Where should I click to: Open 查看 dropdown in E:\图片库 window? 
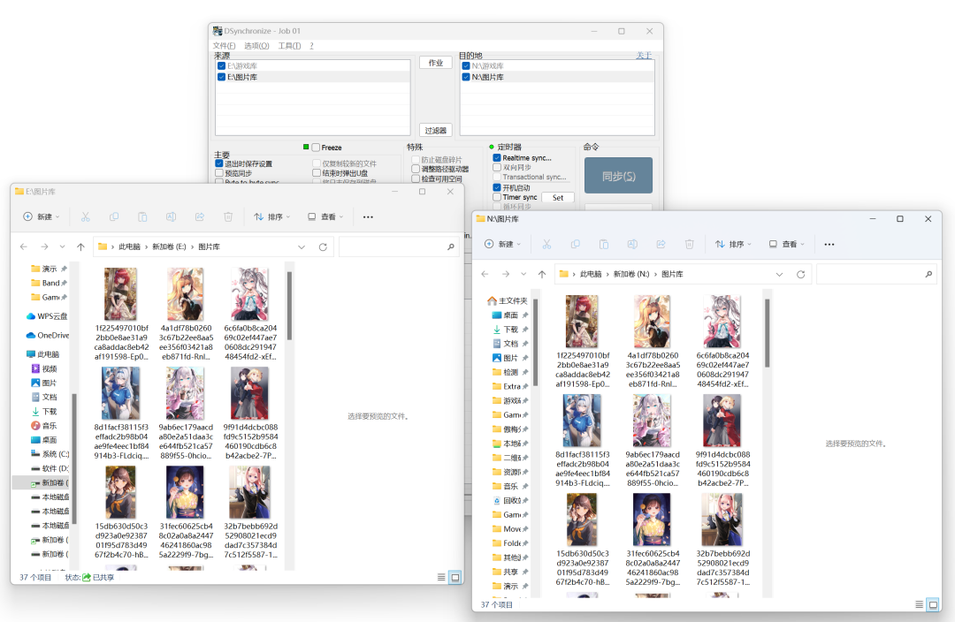pyautogui.click(x=325, y=216)
